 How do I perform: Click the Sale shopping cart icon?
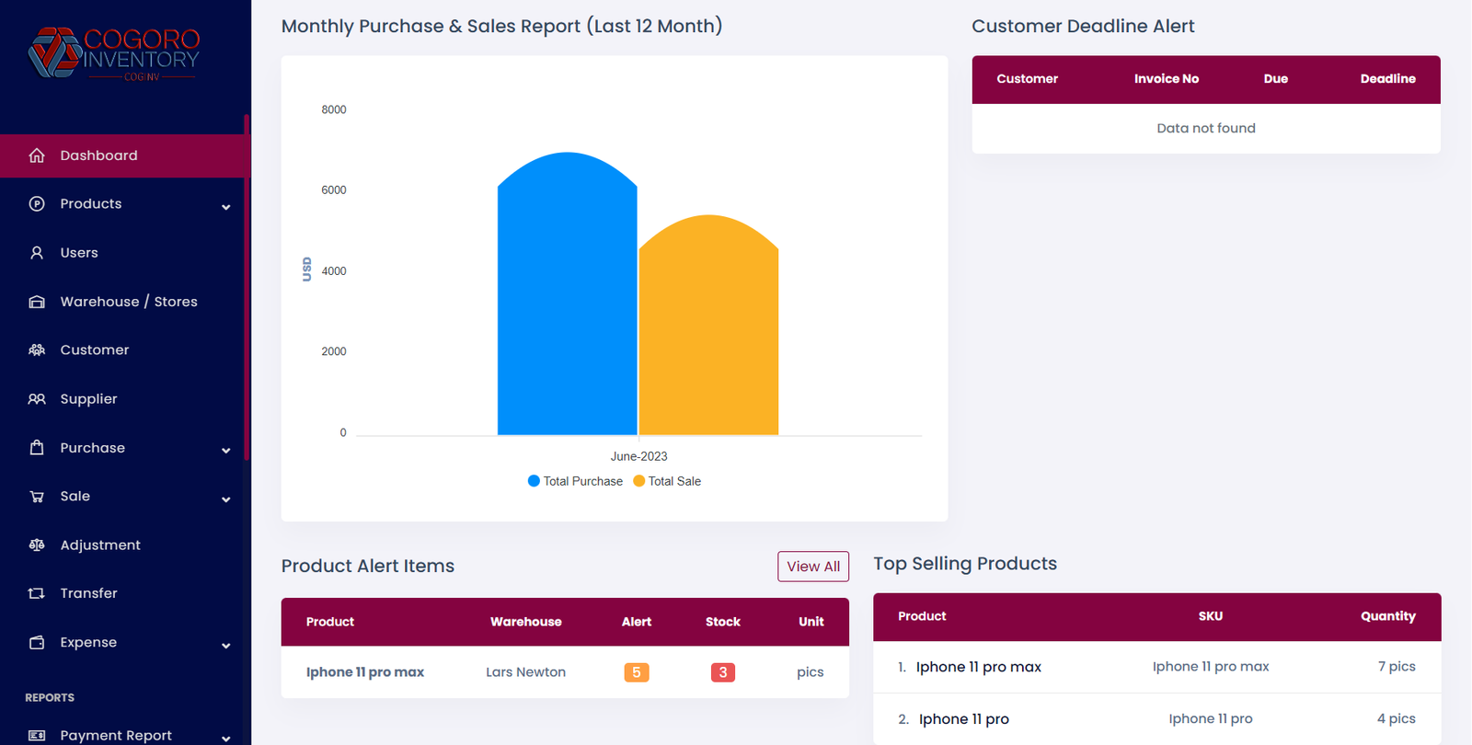[37, 497]
